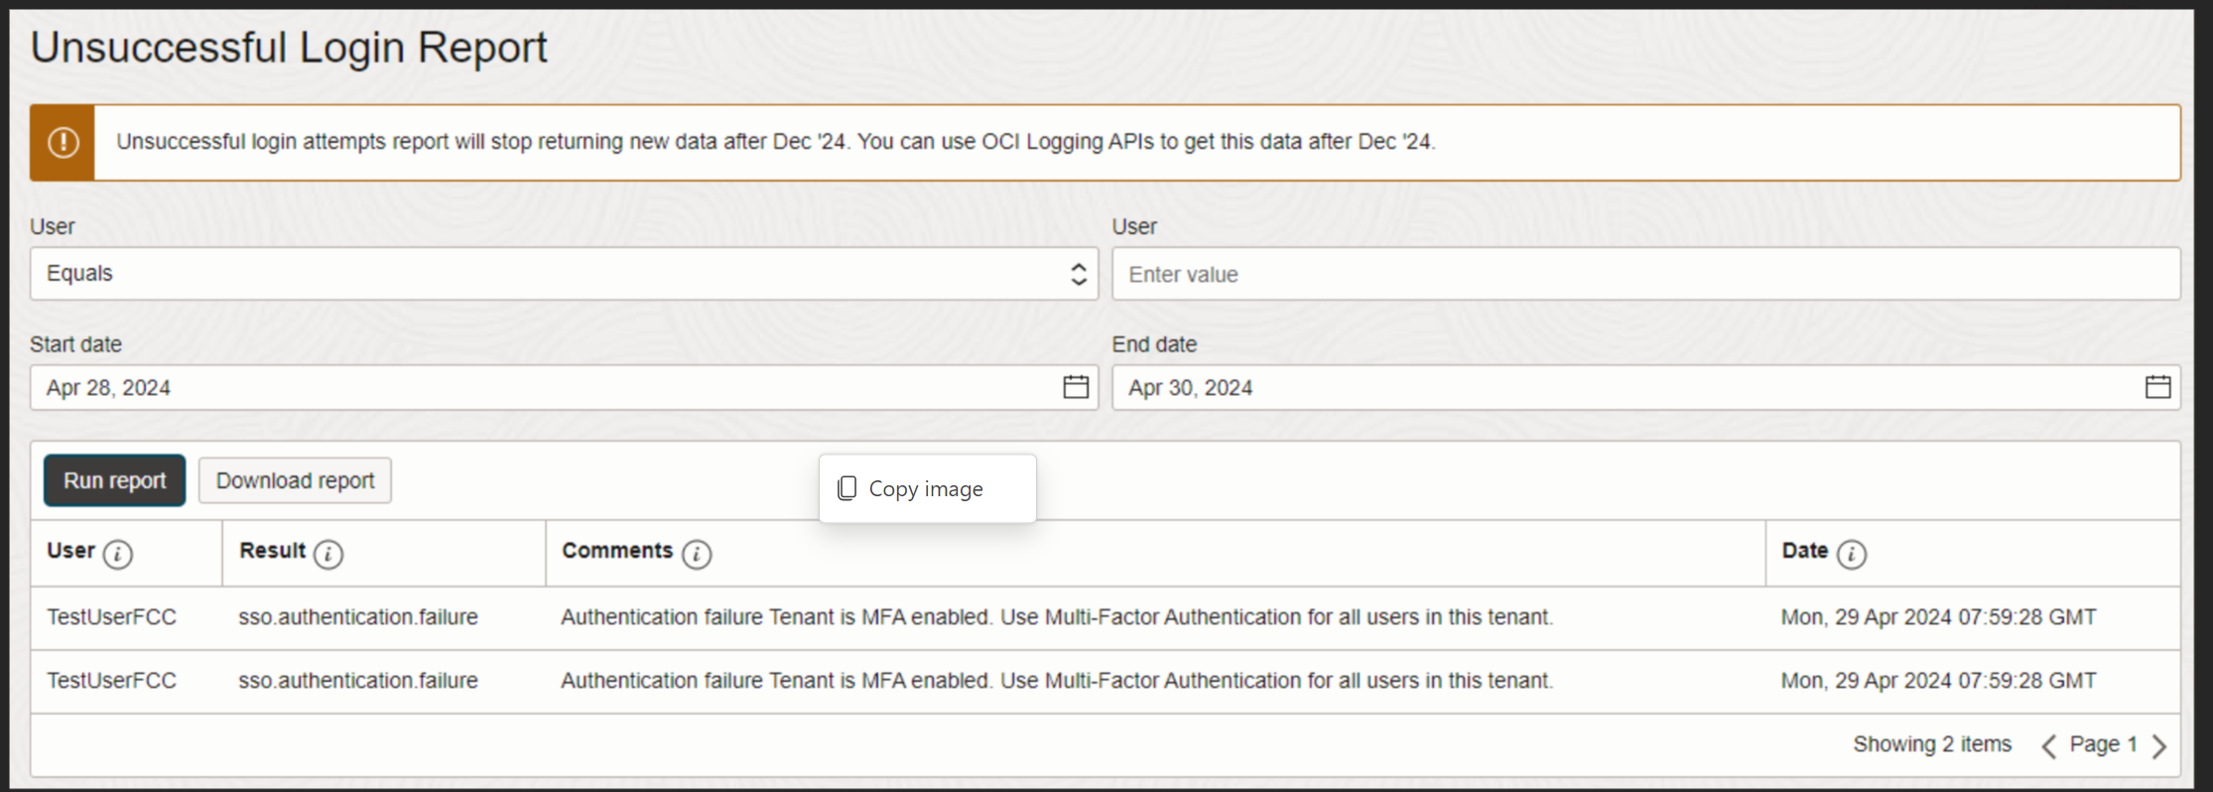Click 'sso.authentication.failure' in the first row
2213x792 pixels.
point(358,617)
